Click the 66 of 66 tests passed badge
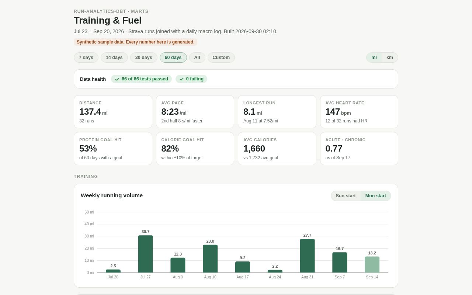The height and width of the screenshot is (295, 472). [x=141, y=79]
